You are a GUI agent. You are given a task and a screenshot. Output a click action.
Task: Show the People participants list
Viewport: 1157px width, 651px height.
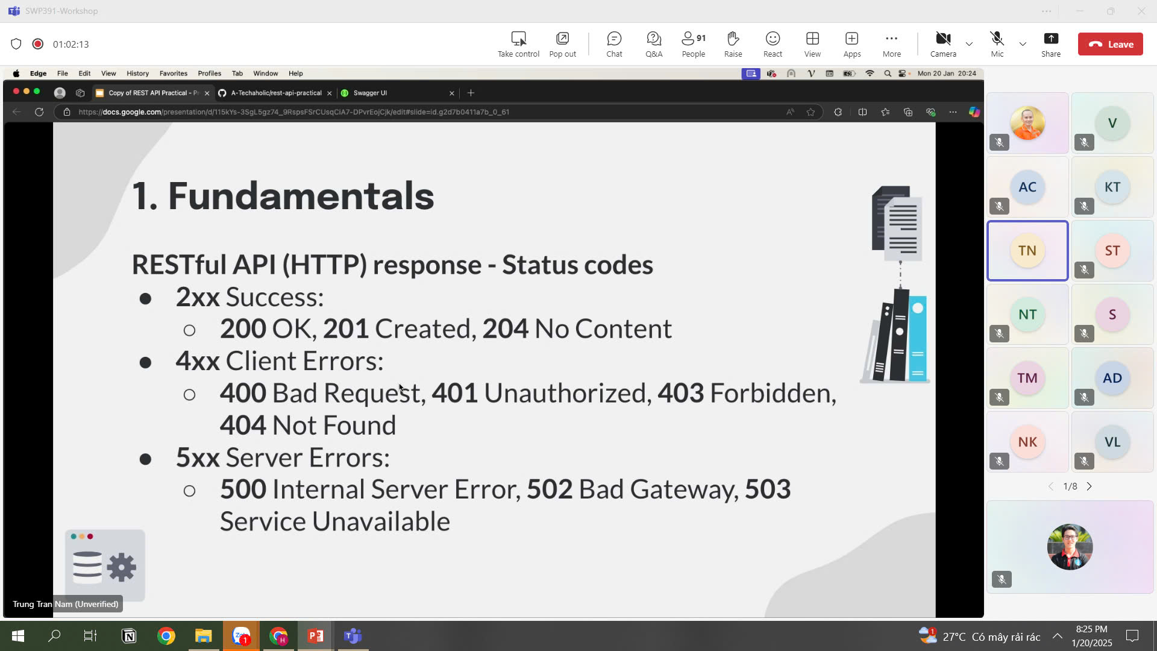click(x=693, y=44)
